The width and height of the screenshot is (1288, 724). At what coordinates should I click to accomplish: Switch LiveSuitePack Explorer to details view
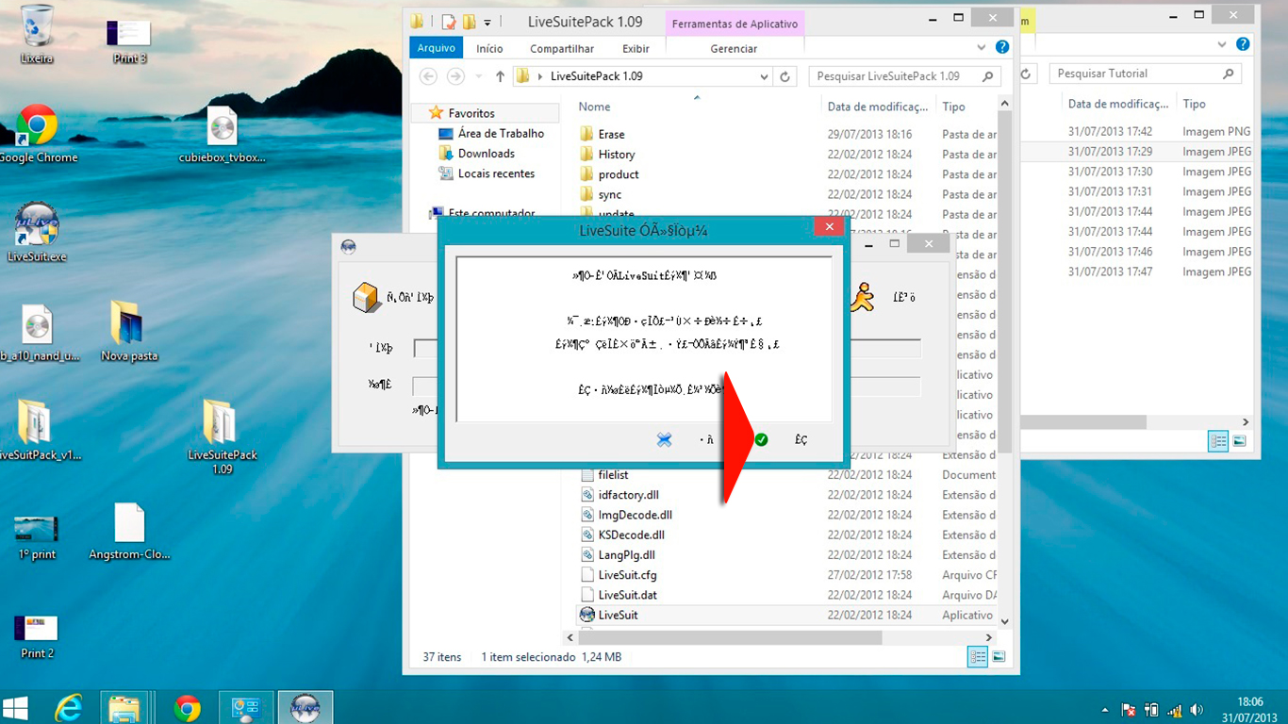point(978,657)
